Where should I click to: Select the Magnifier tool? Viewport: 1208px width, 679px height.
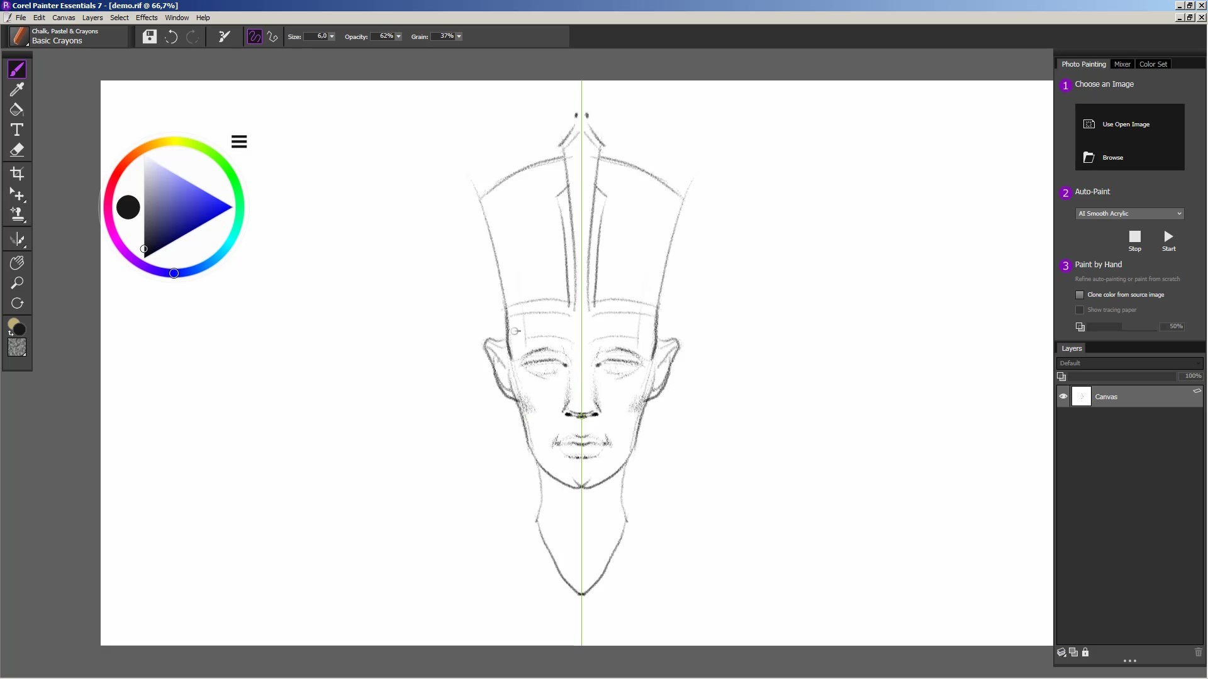pos(17,284)
